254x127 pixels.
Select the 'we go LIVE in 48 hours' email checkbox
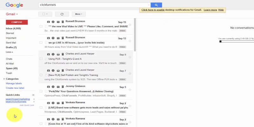[41, 43]
